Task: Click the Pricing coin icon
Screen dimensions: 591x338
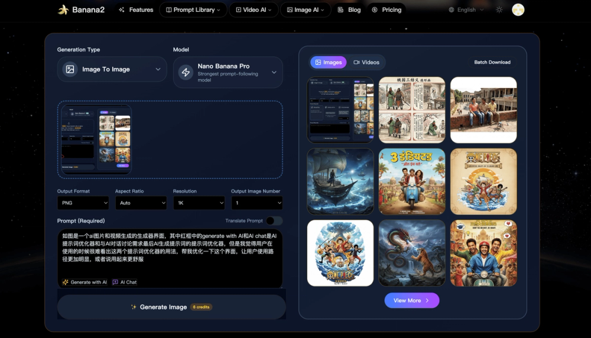Action: (375, 10)
